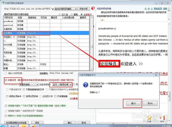
Task: Click the >>>更多 link
Action: coord(74,98)
